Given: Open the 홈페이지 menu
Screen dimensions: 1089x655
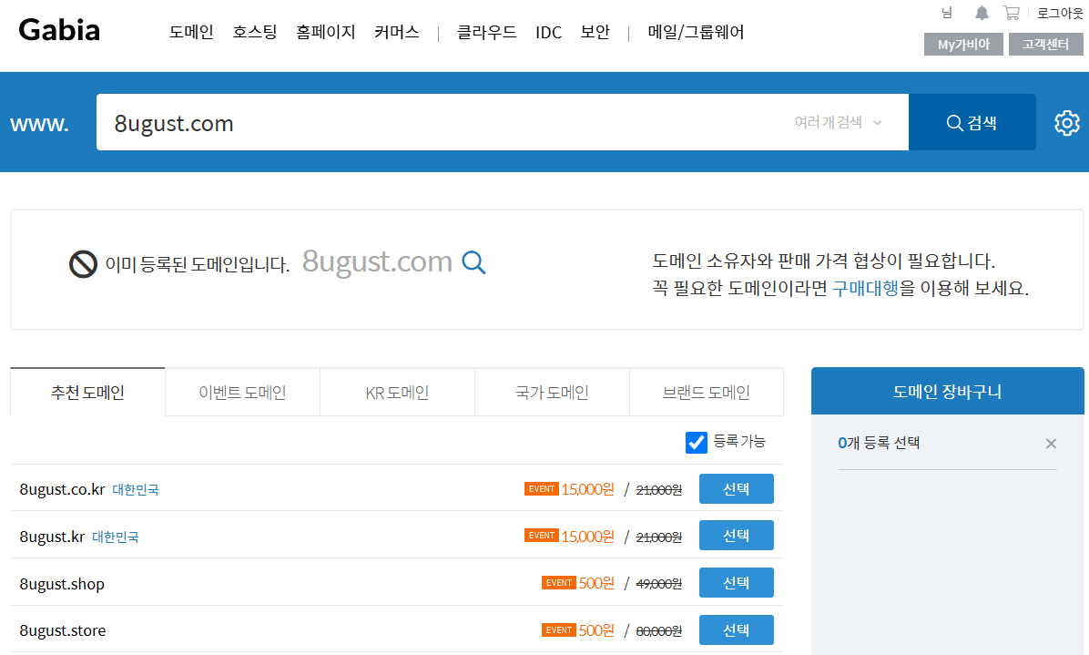Looking at the screenshot, I should pos(326,32).
